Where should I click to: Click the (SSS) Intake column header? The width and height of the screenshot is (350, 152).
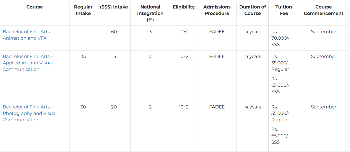tap(114, 7)
